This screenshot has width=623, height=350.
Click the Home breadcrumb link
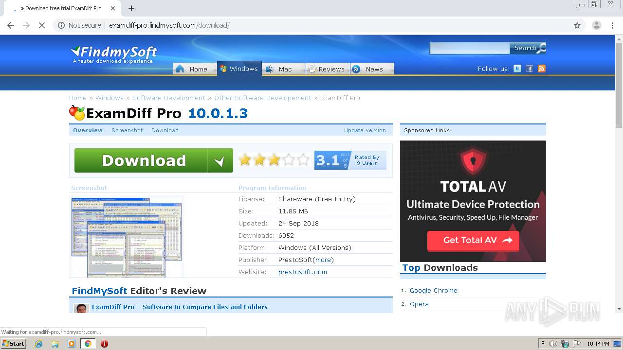coord(78,98)
